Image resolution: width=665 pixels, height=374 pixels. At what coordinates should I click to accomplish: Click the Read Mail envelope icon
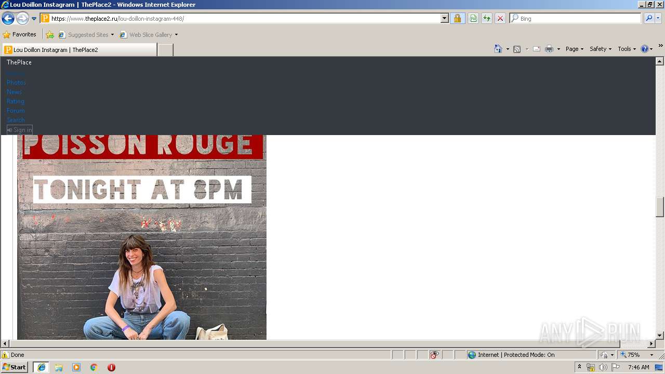point(537,49)
